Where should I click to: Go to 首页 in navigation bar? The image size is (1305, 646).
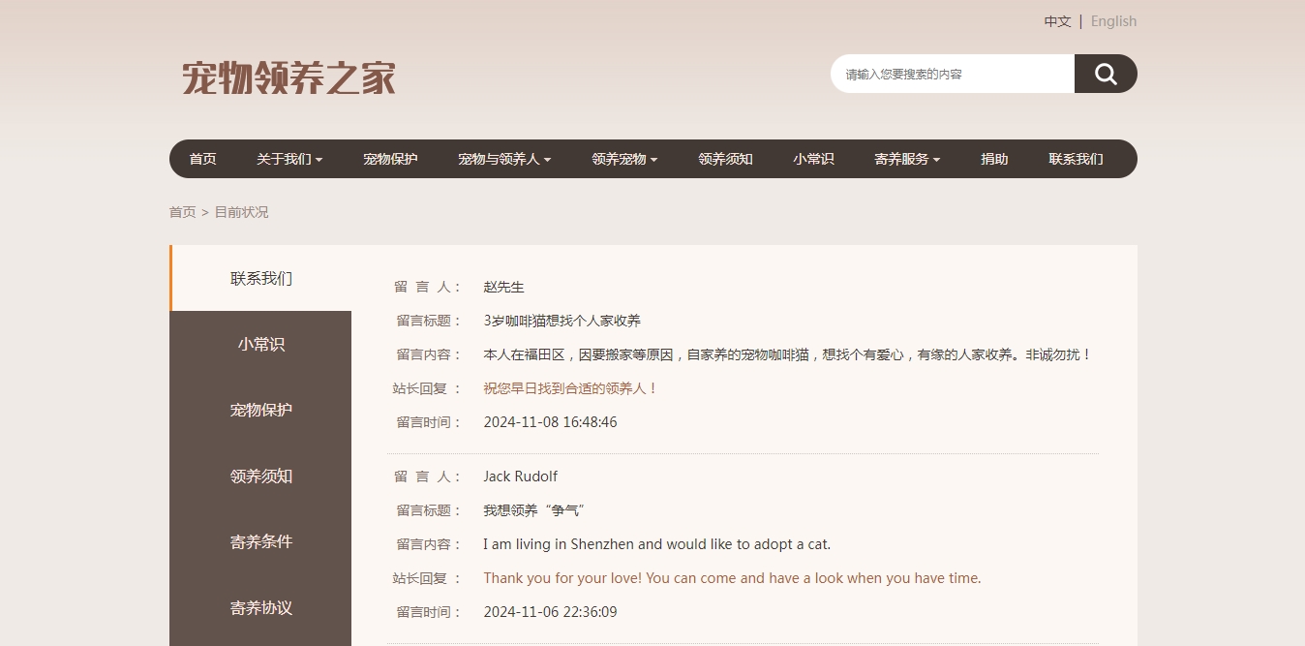pyautogui.click(x=202, y=159)
